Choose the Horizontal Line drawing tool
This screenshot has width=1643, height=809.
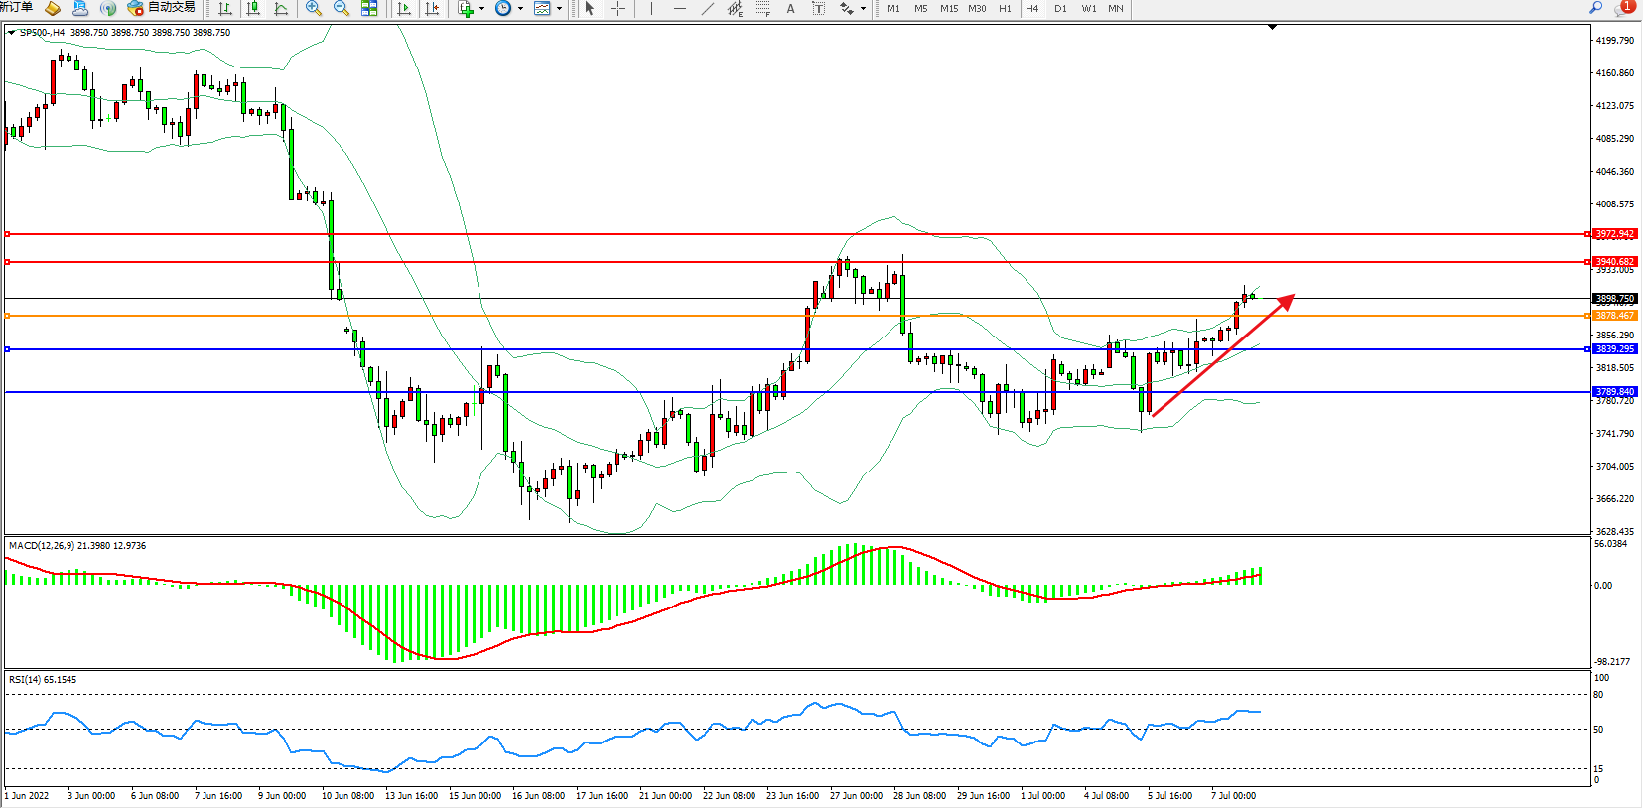(679, 9)
